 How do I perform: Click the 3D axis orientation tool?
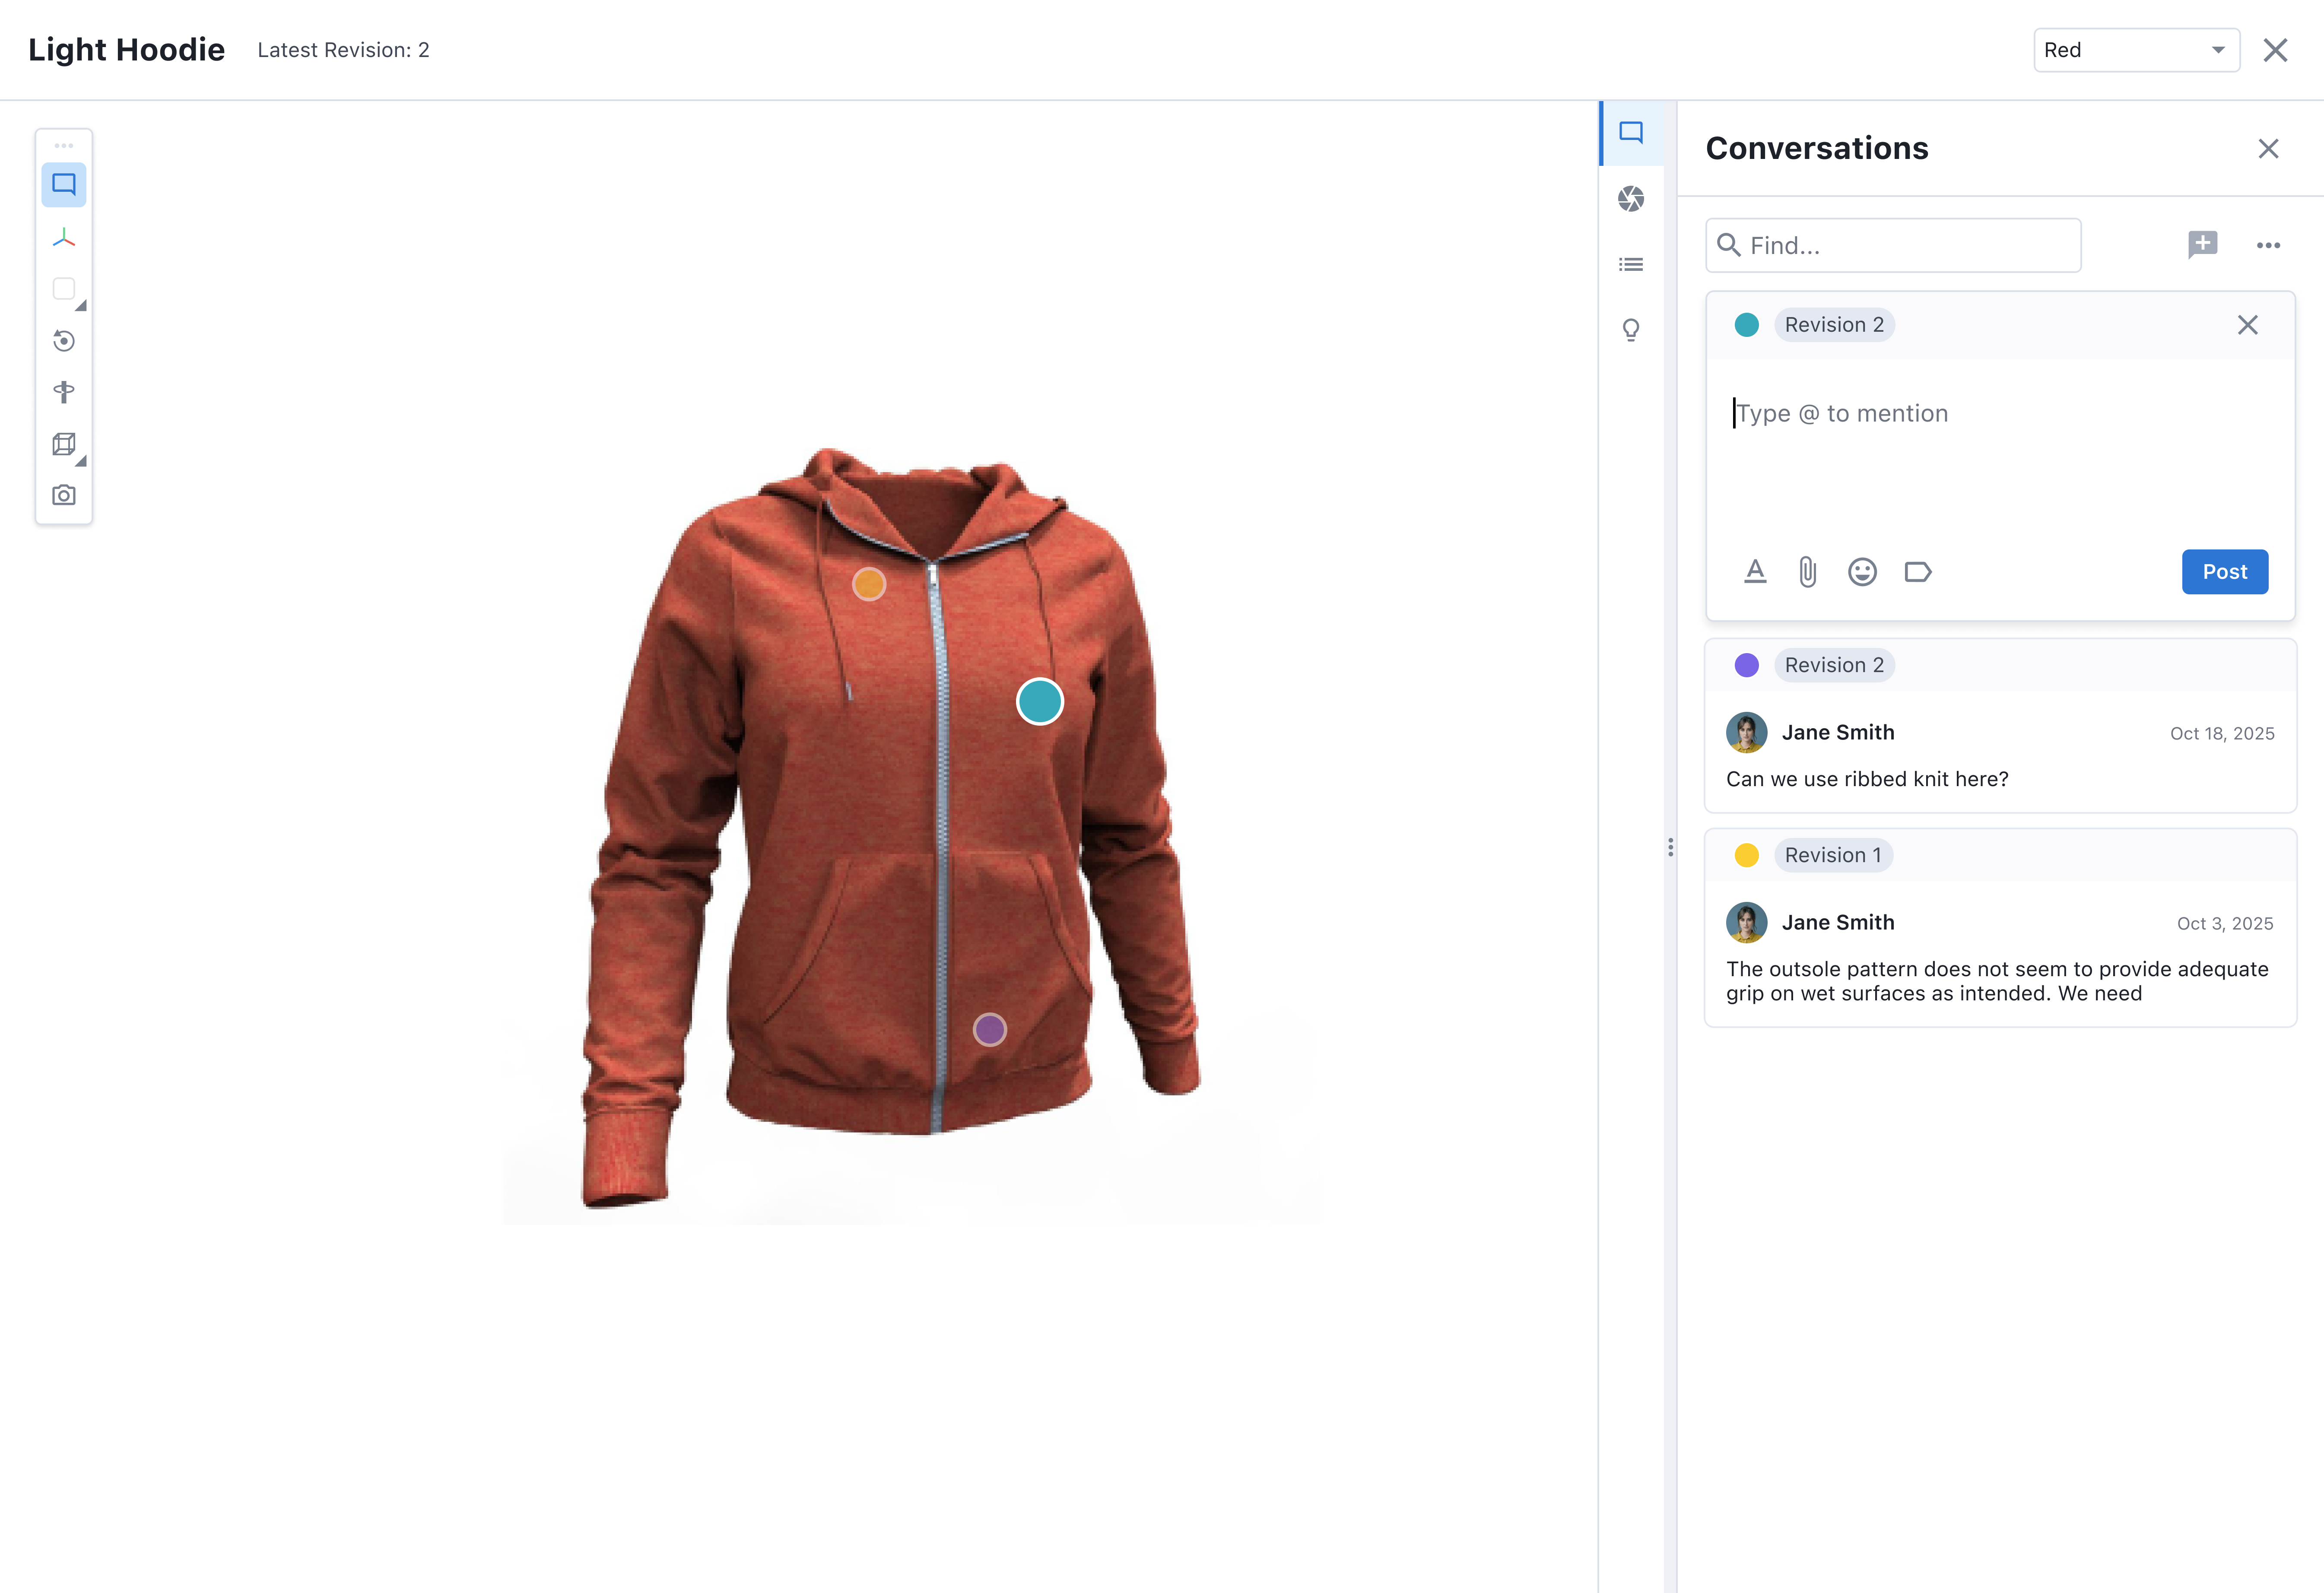pos(64,238)
